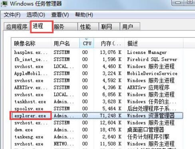Click the 桌面窗口管理器 description

pyautogui.click(x=145, y=130)
